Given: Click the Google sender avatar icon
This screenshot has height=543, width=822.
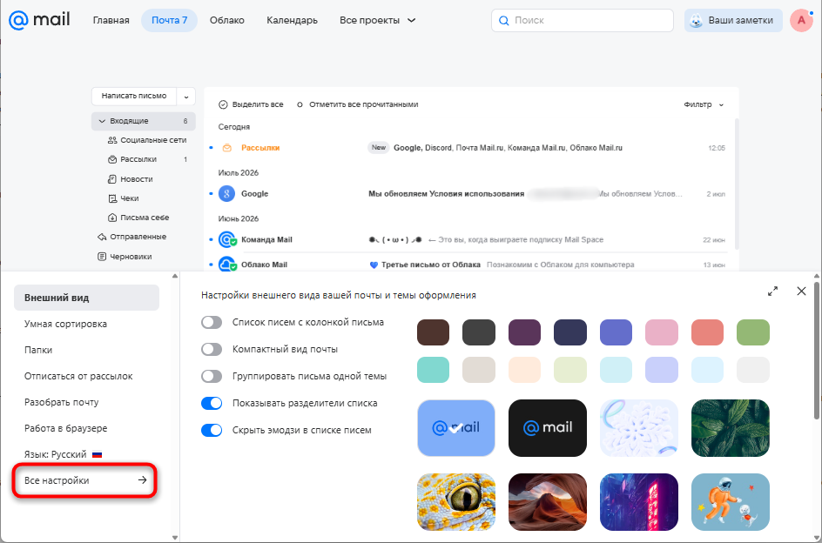Looking at the screenshot, I should click(x=226, y=194).
